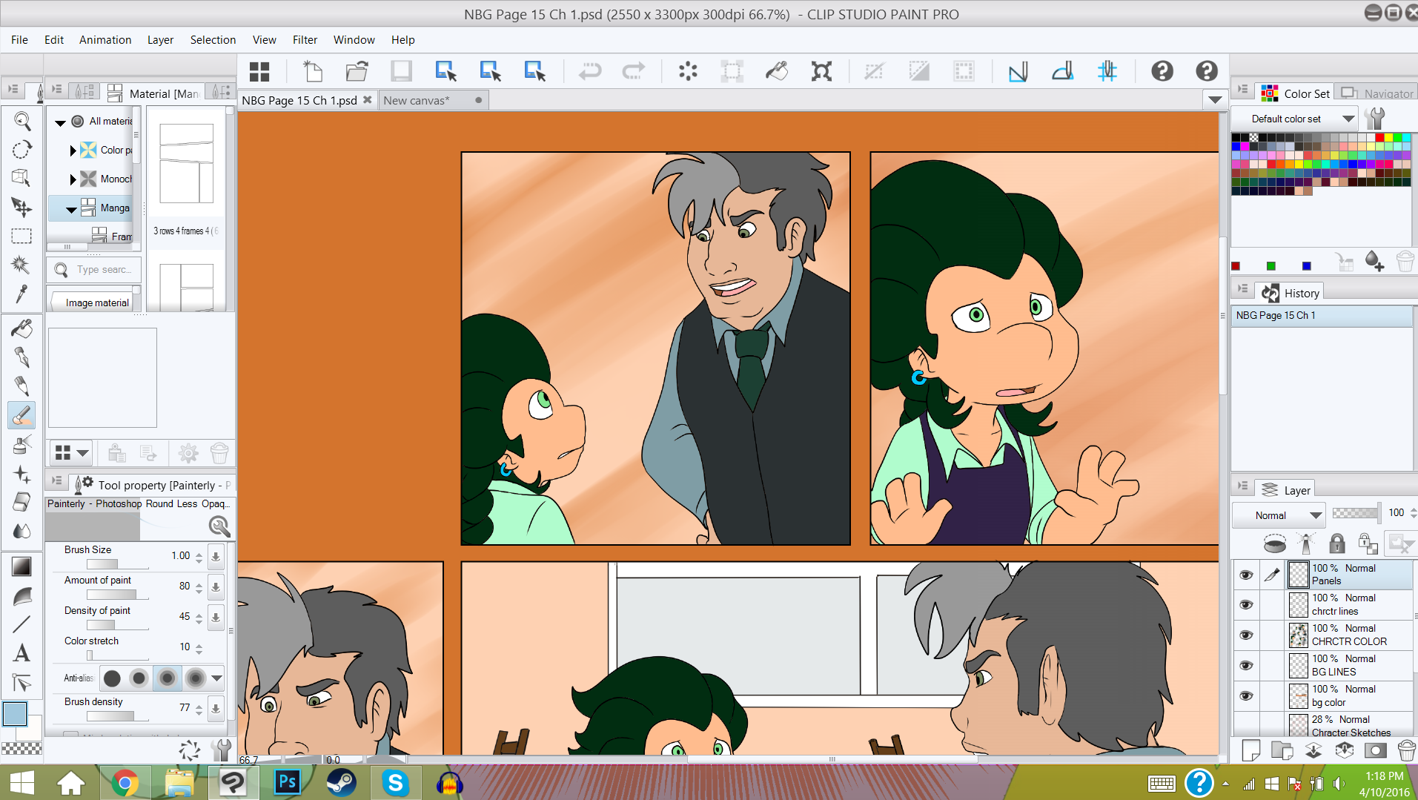The height and width of the screenshot is (800, 1418).
Task: Open the Windows Start menu
Action: pyautogui.click(x=21, y=782)
